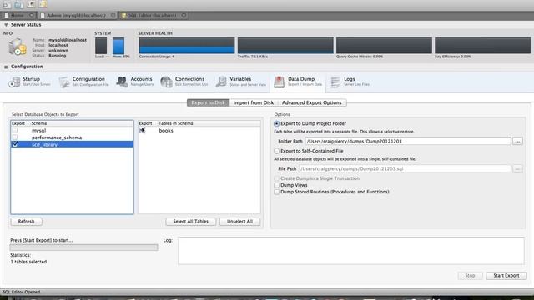Close the Admin (mysqld@localhost) tab
This screenshot has width=534, height=300.
[x=113, y=15]
